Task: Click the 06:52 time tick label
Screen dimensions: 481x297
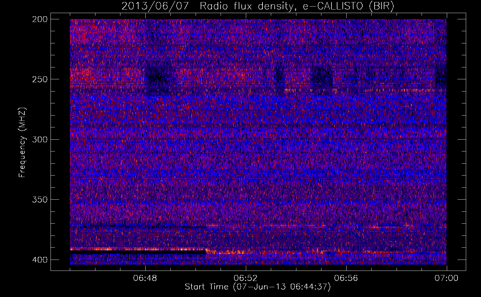Action: tap(246, 278)
